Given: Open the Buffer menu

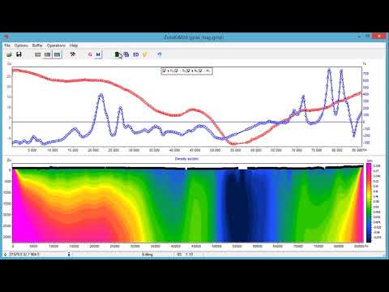Looking at the screenshot, I should [x=37, y=45].
